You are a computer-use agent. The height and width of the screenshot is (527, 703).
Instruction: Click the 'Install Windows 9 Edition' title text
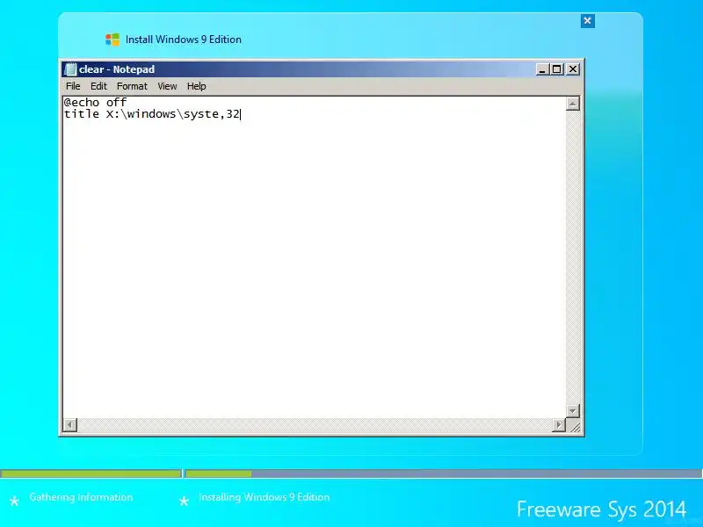pyautogui.click(x=184, y=40)
